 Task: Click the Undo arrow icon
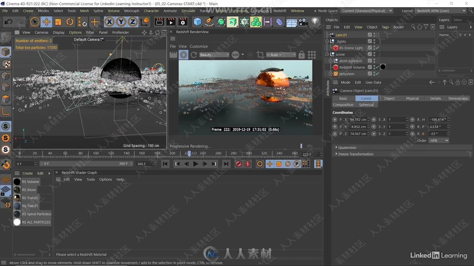[8, 22]
